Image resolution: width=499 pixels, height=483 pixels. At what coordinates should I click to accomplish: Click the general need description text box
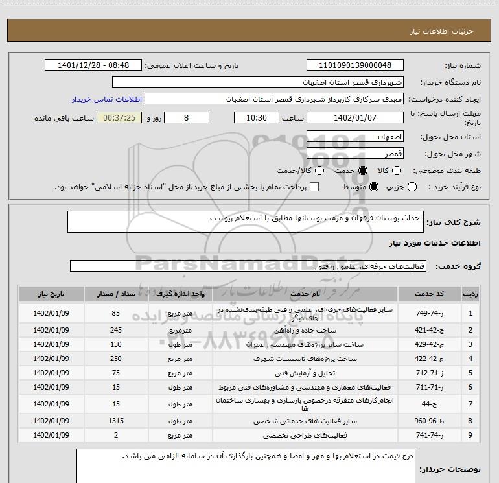tap(246, 222)
